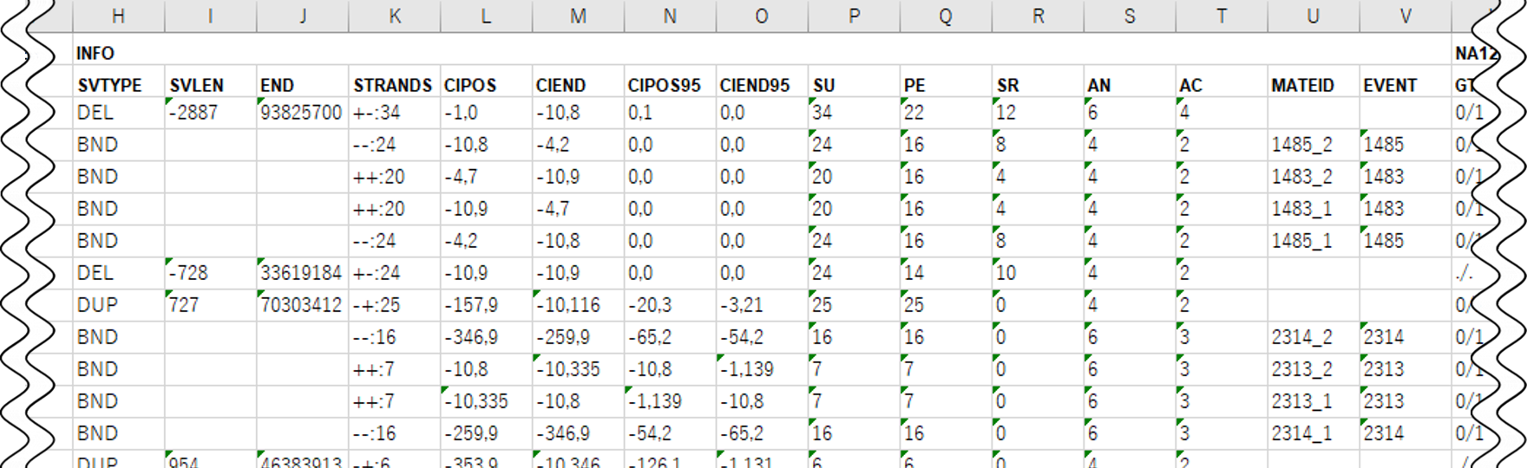Click the PE cell containing 22
The height and width of the screenshot is (468, 1527).
click(914, 113)
